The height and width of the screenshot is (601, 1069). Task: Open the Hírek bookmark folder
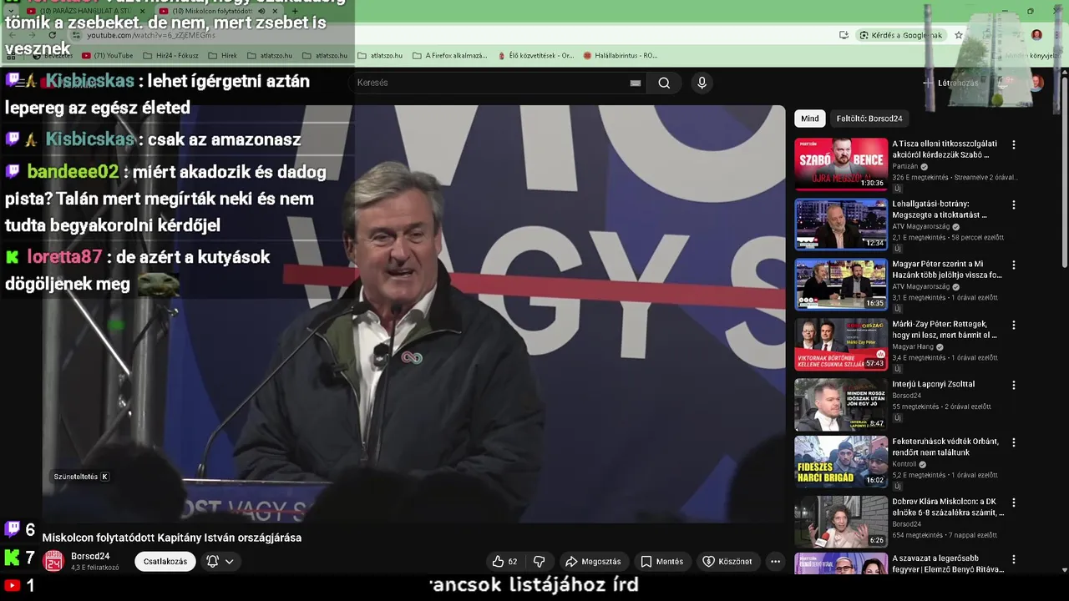(223, 56)
